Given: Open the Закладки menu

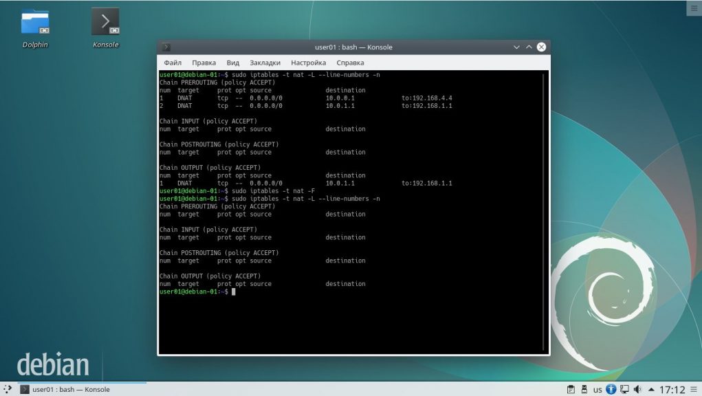Looking at the screenshot, I should pos(265,63).
